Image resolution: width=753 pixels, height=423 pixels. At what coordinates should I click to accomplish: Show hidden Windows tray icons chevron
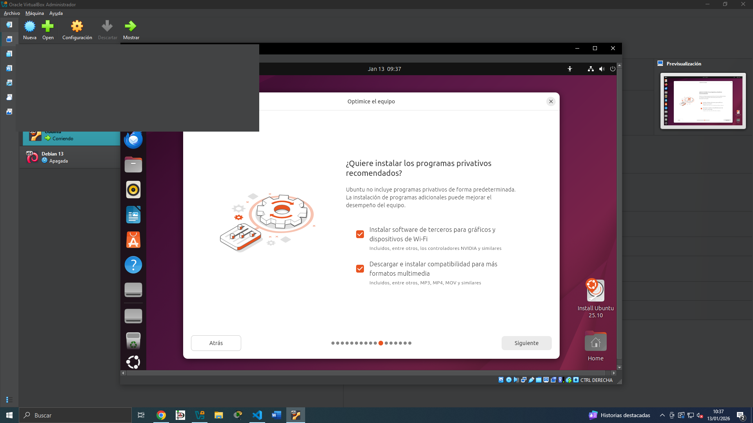pyautogui.click(x=662, y=415)
